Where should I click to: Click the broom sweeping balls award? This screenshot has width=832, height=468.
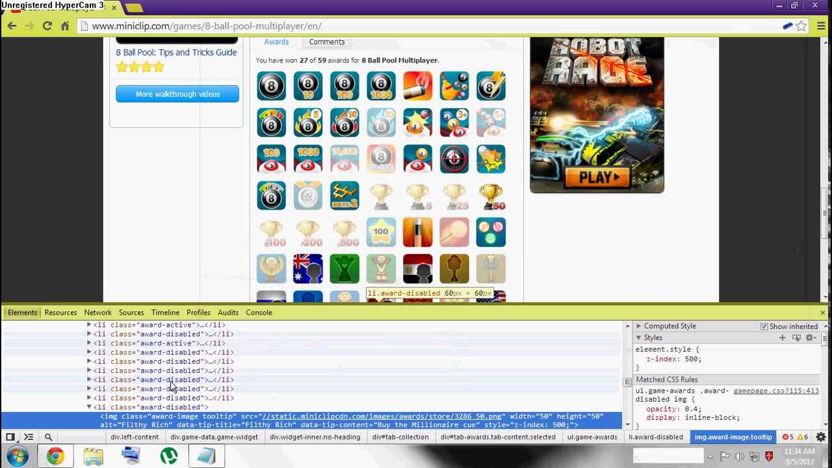454,86
